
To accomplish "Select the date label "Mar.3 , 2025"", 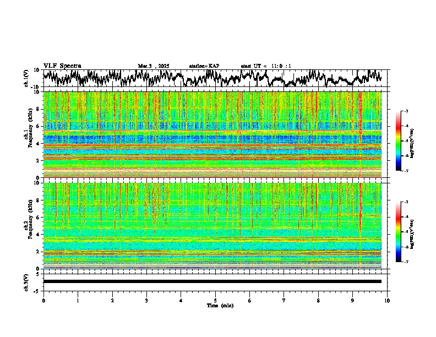I will point(154,66).
